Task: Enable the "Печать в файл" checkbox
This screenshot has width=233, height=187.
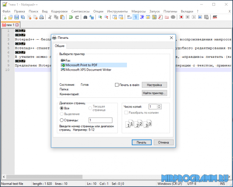Action: [117, 85]
